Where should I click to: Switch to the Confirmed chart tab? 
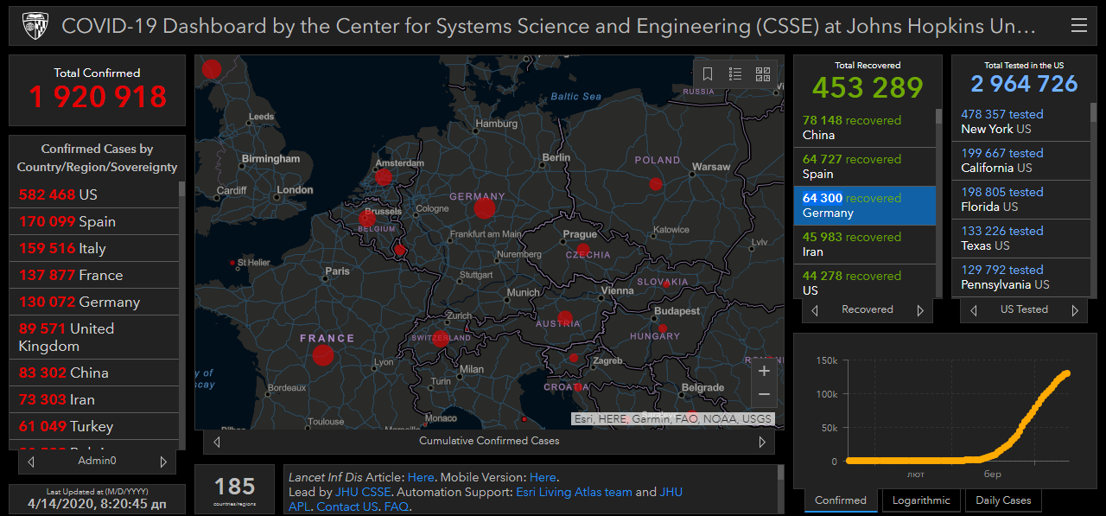tap(841, 500)
